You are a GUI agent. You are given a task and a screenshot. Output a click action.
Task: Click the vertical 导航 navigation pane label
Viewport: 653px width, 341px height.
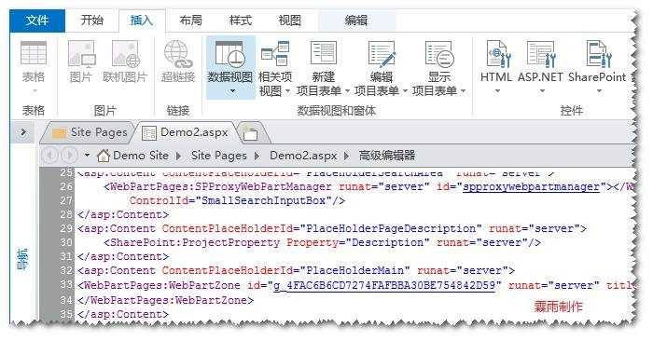click(x=23, y=259)
